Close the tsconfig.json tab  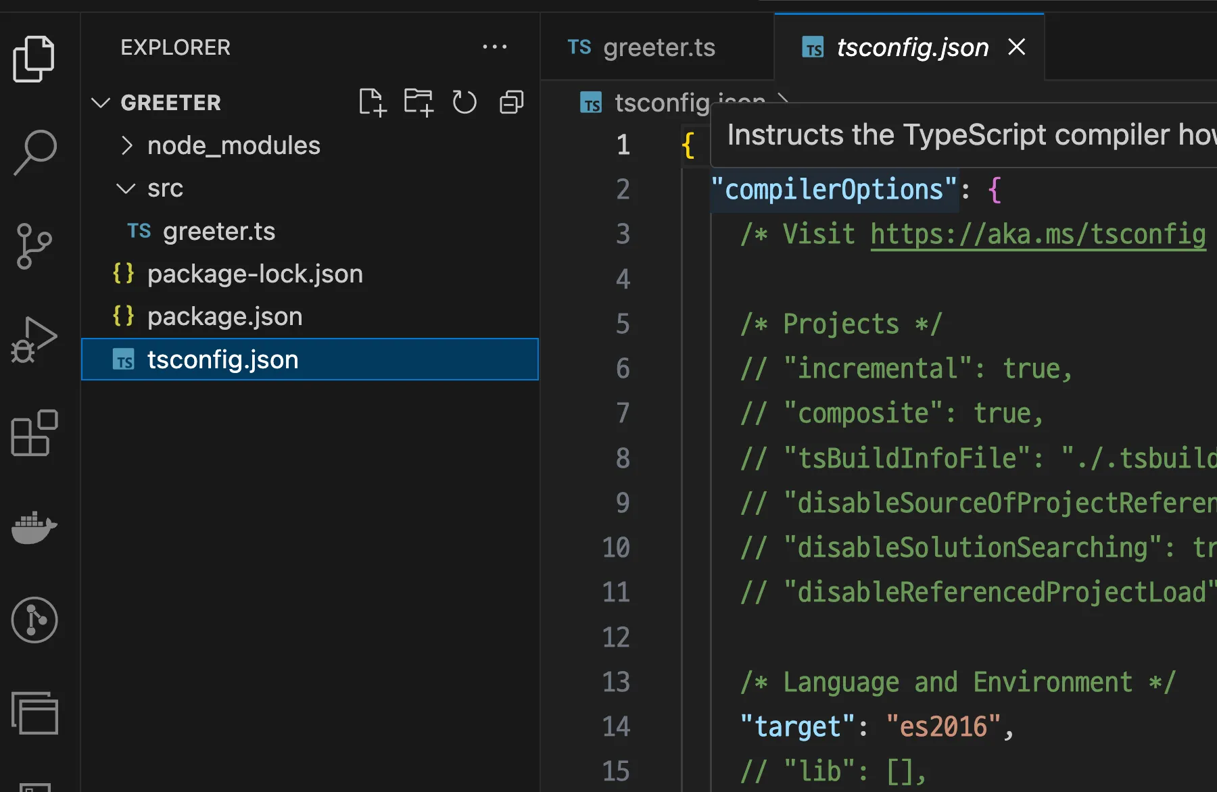click(x=1016, y=47)
